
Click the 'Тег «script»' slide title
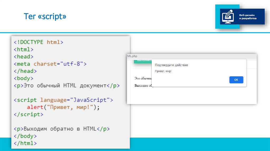(45, 17)
